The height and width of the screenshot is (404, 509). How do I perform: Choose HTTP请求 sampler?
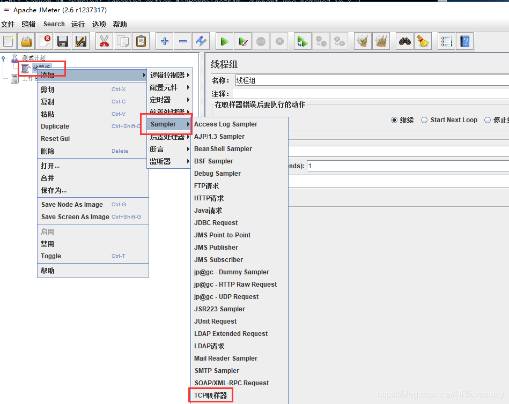pyautogui.click(x=239, y=198)
